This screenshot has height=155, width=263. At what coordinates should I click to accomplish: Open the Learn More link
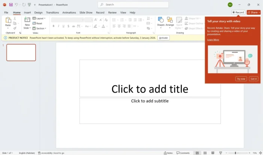(213, 40)
